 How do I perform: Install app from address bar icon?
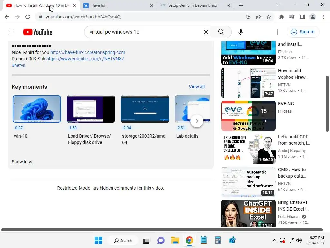tap(248, 17)
